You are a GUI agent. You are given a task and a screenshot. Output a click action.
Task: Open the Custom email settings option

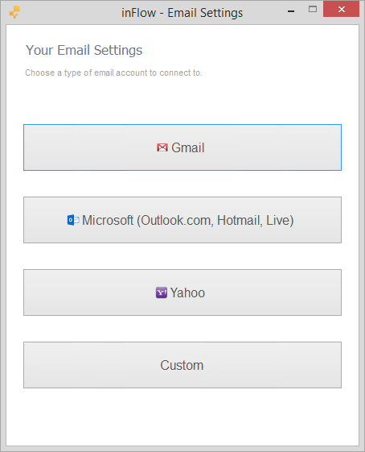[182, 365]
